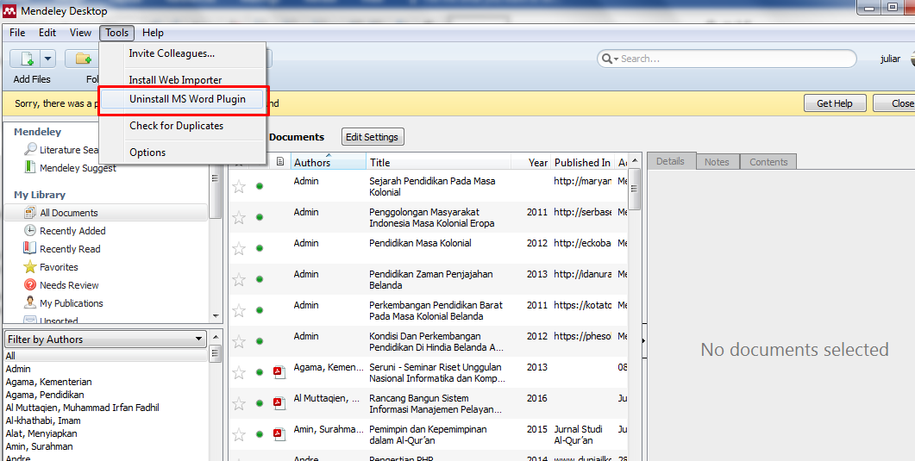This screenshot has height=461, width=915.
Task: Click the Recently Added clock icon
Action: 30,231
